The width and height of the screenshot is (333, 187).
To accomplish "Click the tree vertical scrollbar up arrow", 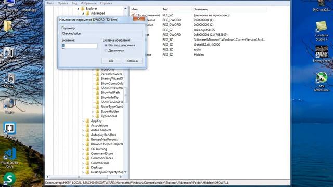I will tap(125, 9).
